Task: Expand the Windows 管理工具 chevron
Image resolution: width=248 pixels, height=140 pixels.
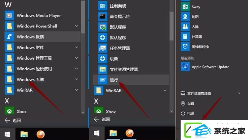Action: (76, 58)
